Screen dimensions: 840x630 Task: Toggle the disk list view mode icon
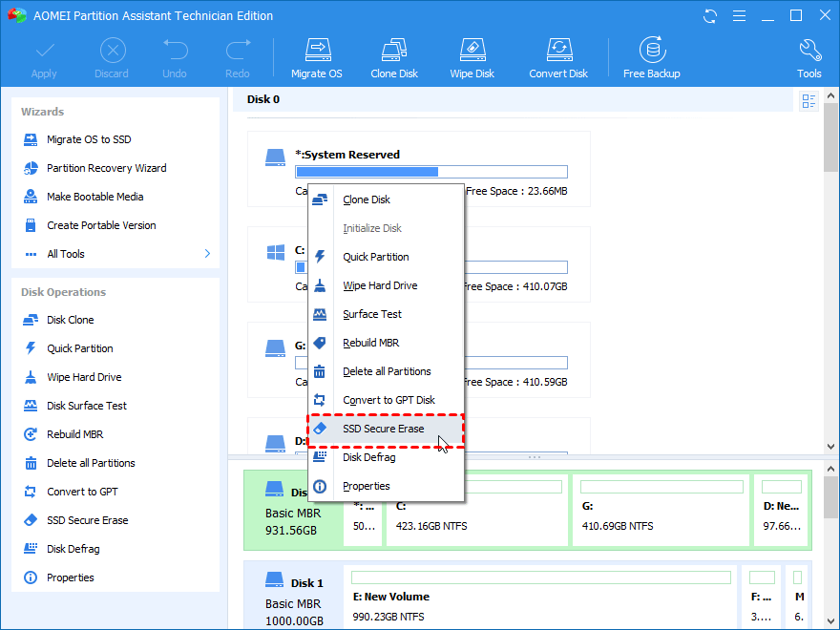tap(808, 101)
